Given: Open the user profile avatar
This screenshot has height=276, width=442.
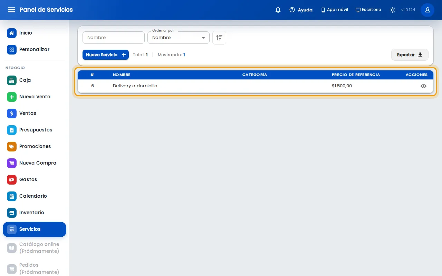Looking at the screenshot, I should 427,10.
